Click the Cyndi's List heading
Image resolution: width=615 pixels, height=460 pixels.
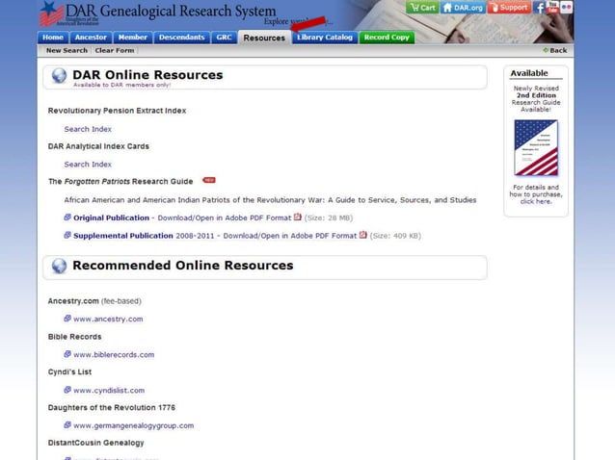69,372
